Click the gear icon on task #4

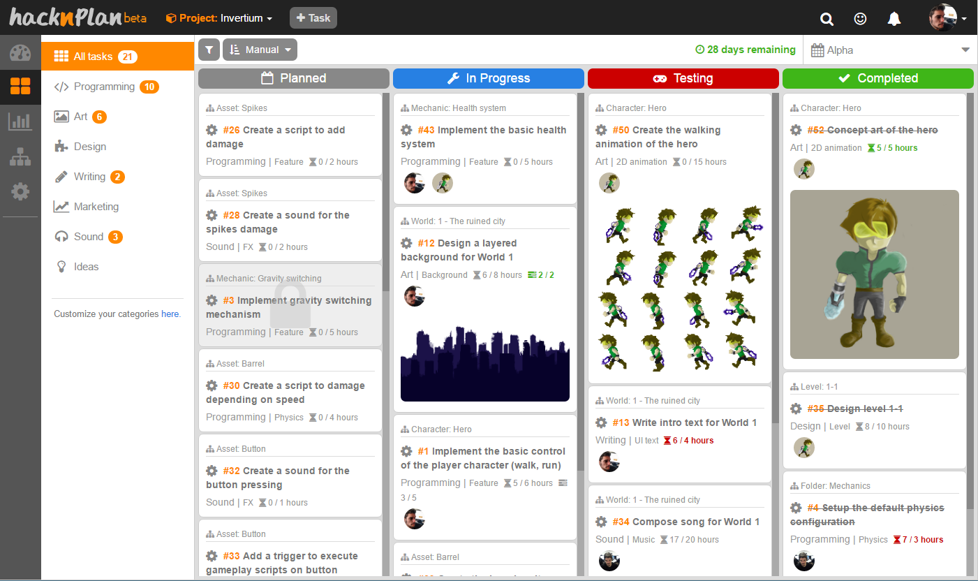tap(796, 508)
